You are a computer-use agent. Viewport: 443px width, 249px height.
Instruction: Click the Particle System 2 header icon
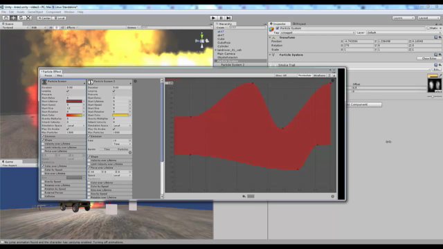coord(91,82)
